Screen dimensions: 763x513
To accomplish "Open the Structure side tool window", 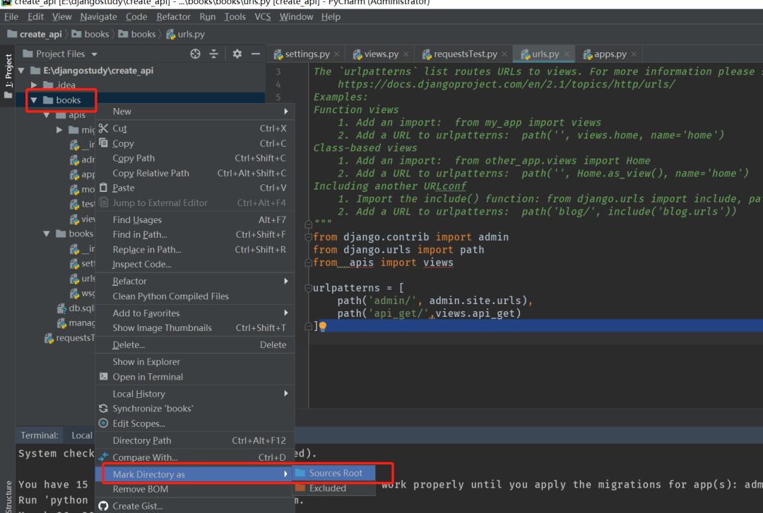I will (8, 496).
